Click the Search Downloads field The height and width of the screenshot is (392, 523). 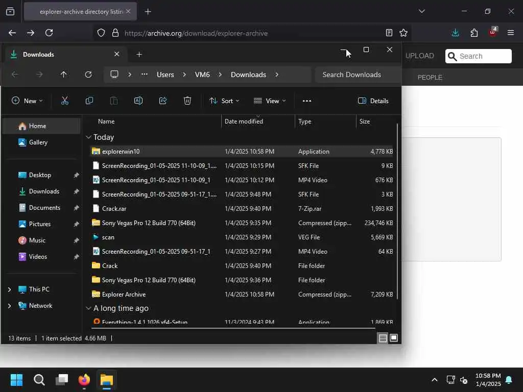point(358,75)
